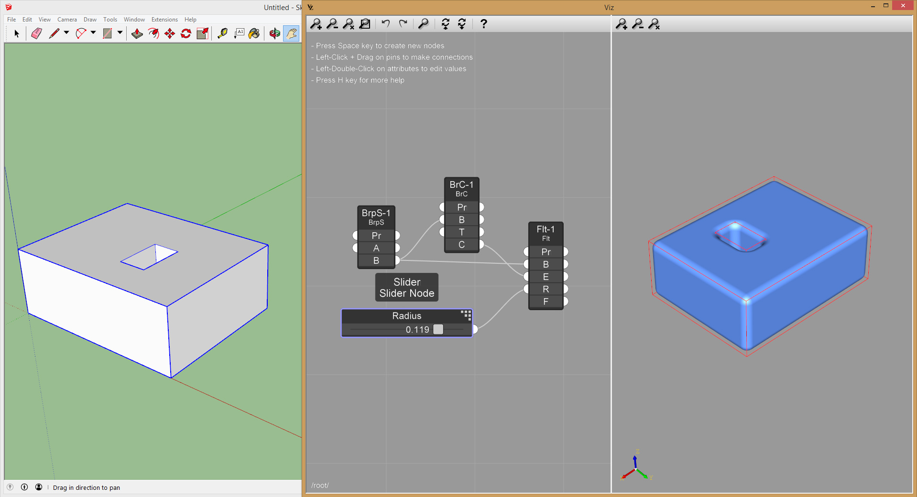
Task: Choose the Rotate tool
Action: point(186,33)
